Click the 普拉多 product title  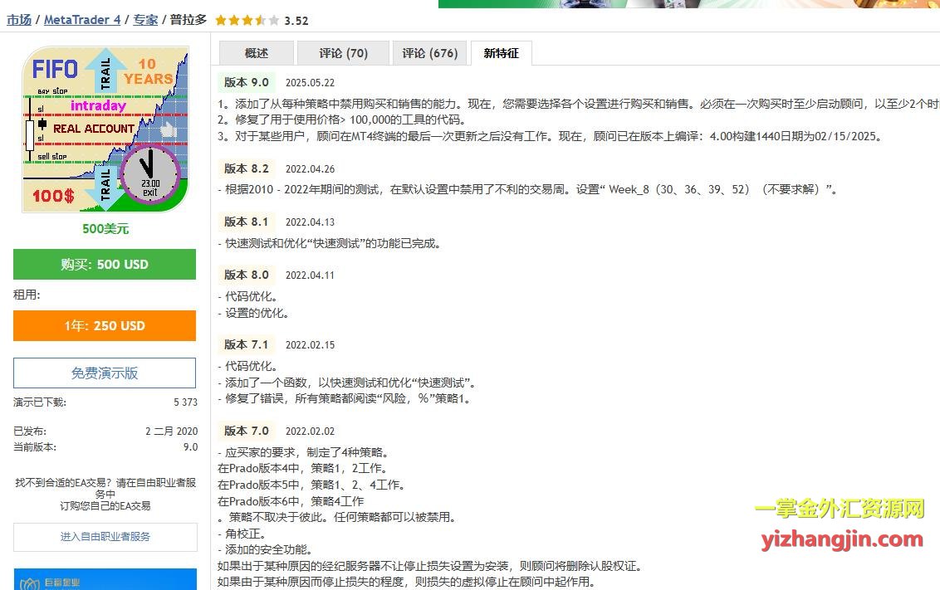pos(188,20)
